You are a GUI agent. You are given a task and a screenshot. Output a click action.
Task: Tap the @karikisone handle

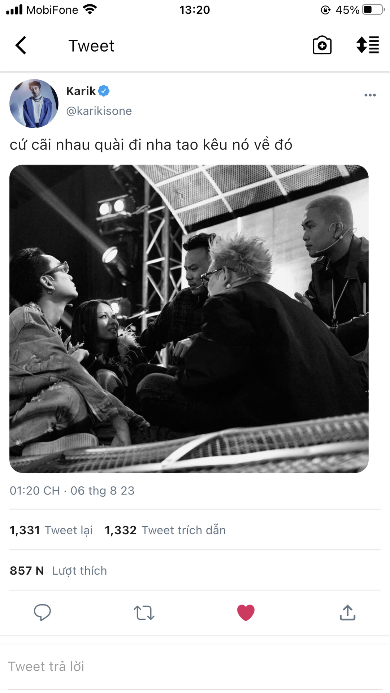click(99, 111)
